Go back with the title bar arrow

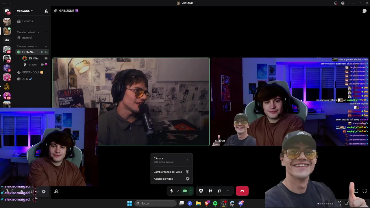click(x=4, y=3)
